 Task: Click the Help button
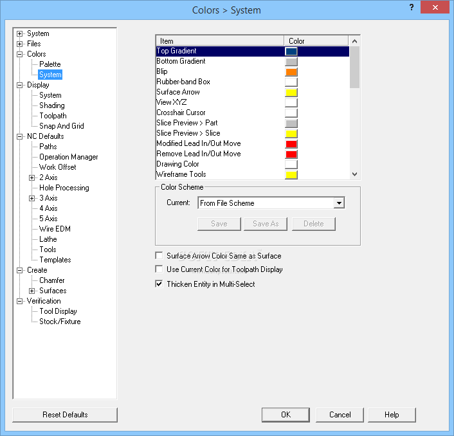point(392,415)
